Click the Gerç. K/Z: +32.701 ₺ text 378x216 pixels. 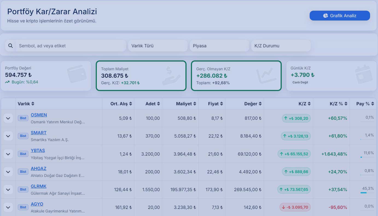pos(120,83)
